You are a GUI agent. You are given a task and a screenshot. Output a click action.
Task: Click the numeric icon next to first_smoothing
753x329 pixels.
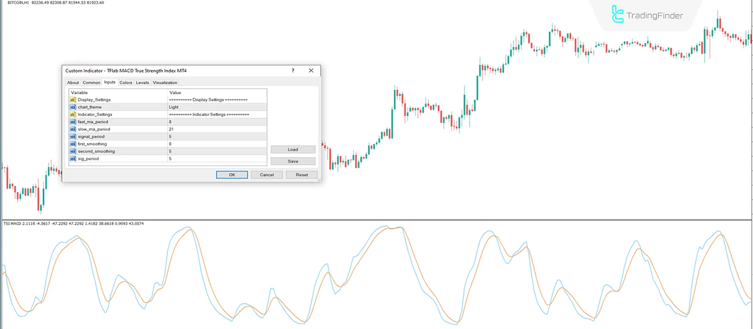(x=73, y=144)
